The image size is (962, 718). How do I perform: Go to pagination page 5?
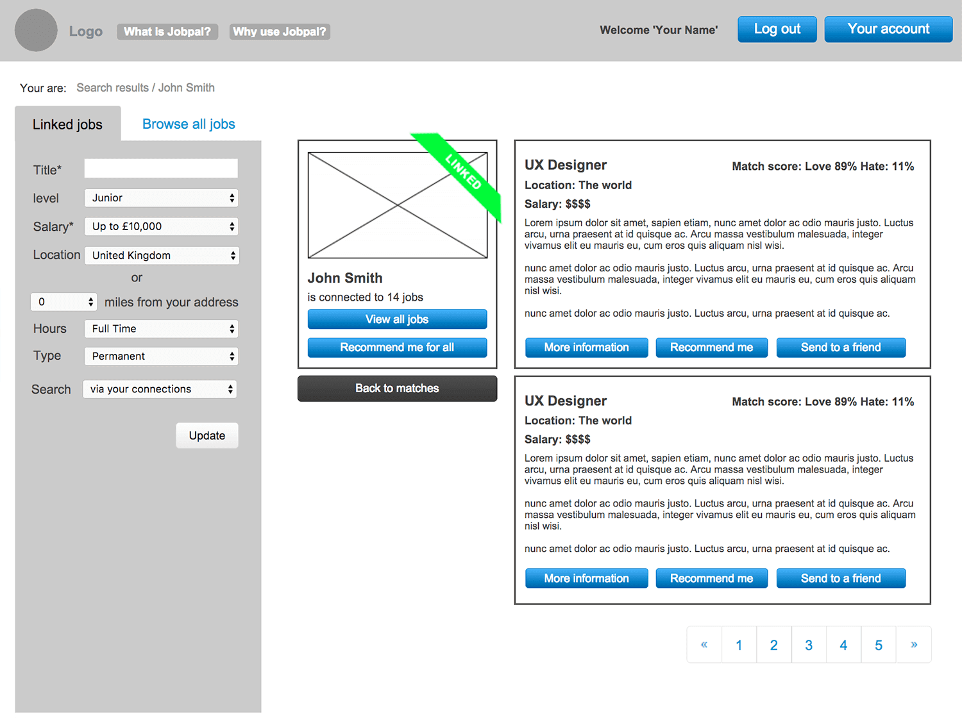pyautogui.click(x=879, y=644)
